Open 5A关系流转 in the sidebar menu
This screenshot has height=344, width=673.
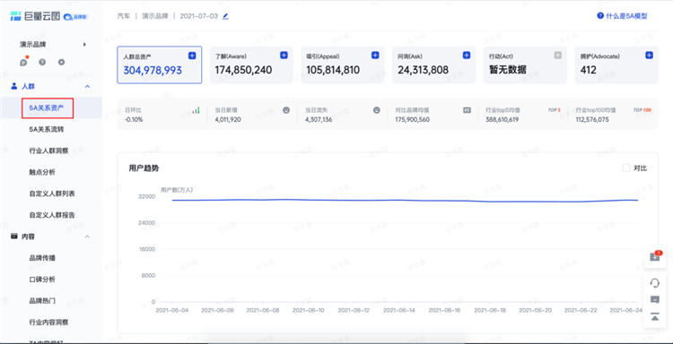tap(47, 129)
